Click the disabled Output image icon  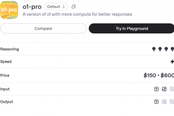click(x=164, y=102)
